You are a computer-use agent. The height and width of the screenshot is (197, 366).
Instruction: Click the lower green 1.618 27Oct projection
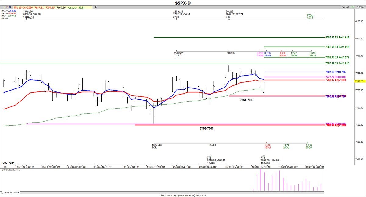309,146
